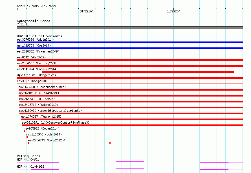This screenshot has width=251, height=173.
Task: Click the HGF|NM_001010932 magenta transcript line
Action: [x=130, y=169]
